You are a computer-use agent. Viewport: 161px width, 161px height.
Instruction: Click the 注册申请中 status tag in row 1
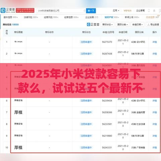86,42
